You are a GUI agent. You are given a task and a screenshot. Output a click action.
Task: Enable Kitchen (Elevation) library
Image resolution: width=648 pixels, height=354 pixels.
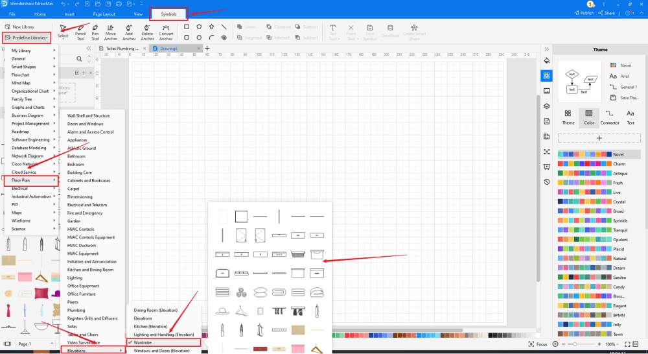click(150, 326)
